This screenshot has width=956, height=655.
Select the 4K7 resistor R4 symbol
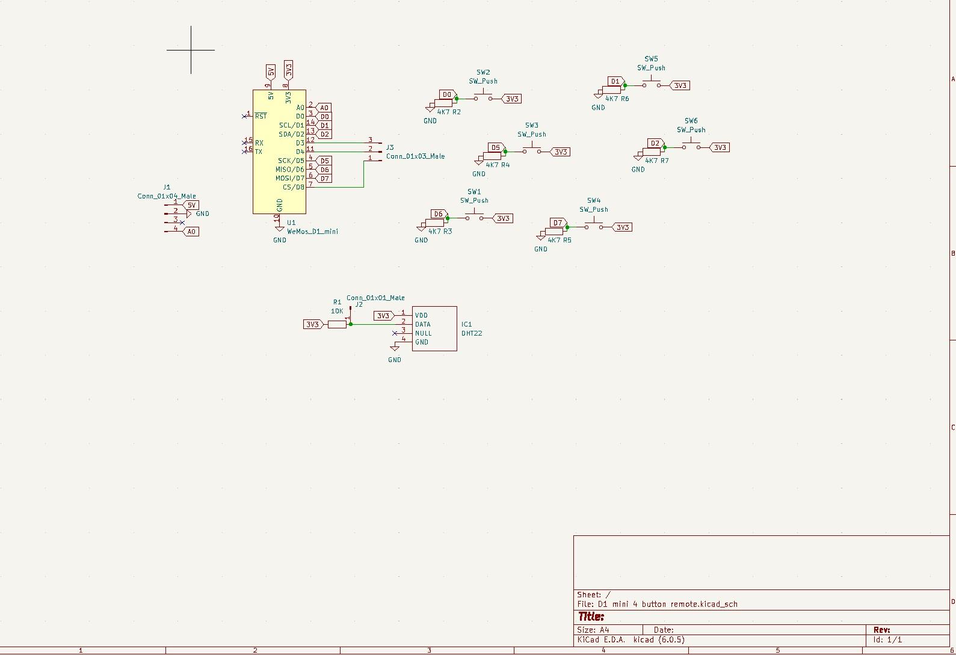point(492,156)
